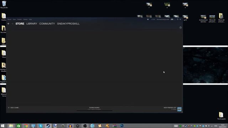Open the Steam menu in the title bar
This screenshot has height=128, width=228.
click(x=10, y=19)
